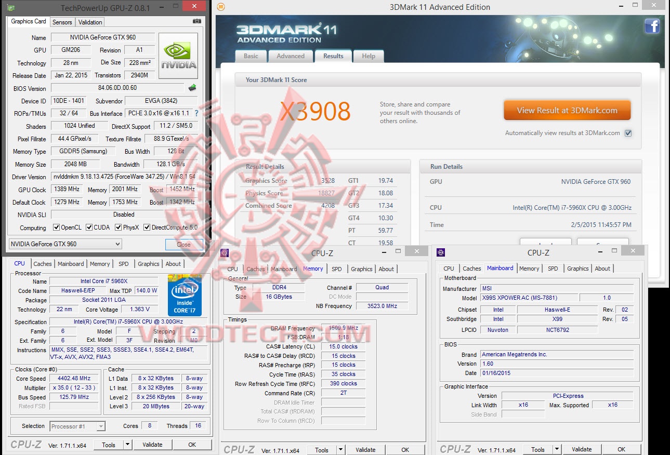Click the Pixel Fillrate value 44.4 GPixel/s
Screen dimensions: 670x455
[x=74, y=139]
